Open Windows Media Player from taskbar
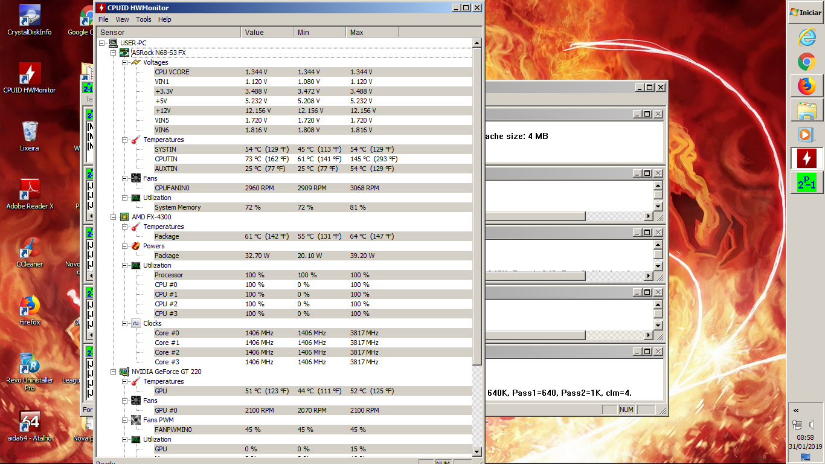Viewport: 825px width, 464px height. [x=806, y=134]
